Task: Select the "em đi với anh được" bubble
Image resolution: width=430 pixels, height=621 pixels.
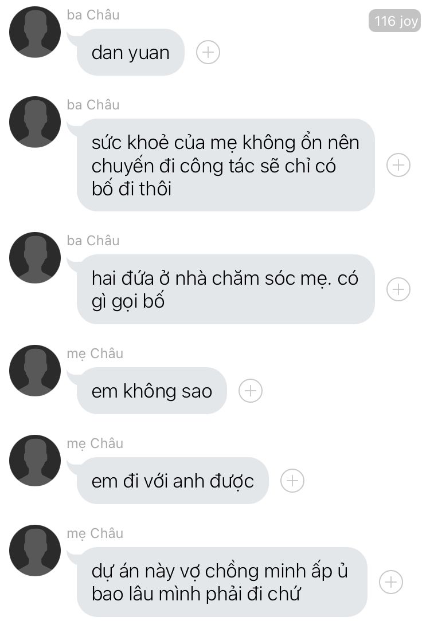Action: (x=173, y=481)
